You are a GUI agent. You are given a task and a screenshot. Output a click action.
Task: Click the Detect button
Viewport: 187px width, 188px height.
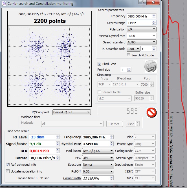[x=115, y=124]
